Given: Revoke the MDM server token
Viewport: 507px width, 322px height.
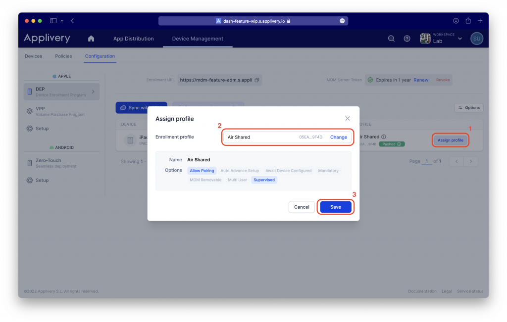Looking at the screenshot, I should (x=443, y=80).
